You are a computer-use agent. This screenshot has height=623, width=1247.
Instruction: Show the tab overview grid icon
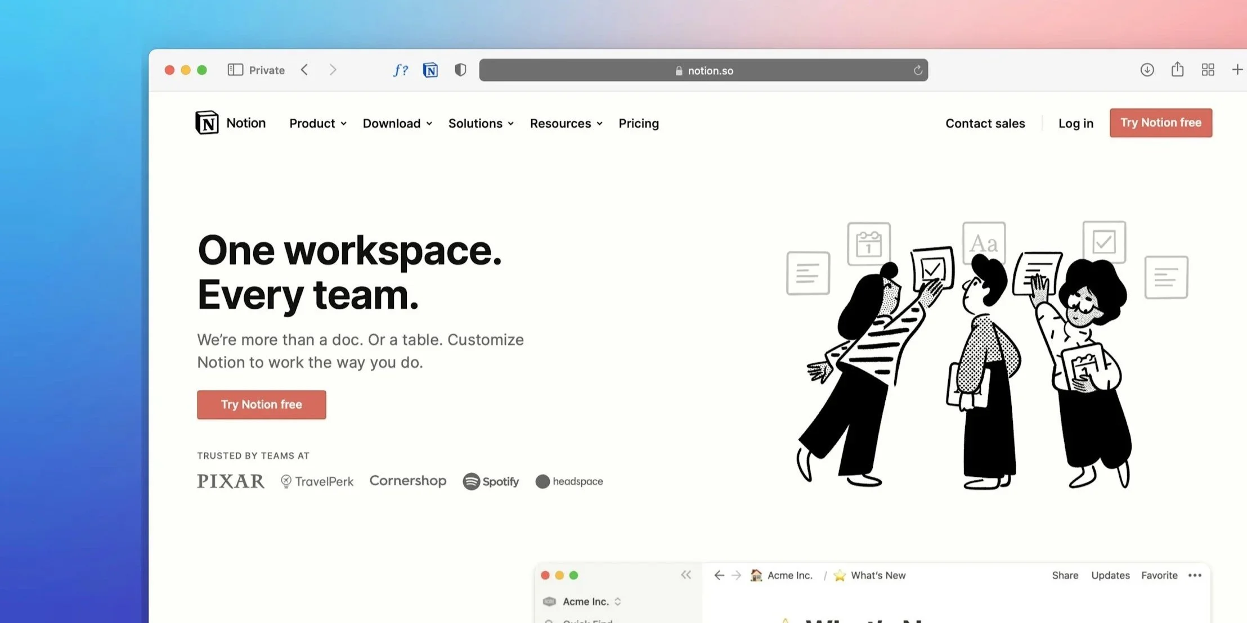[x=1208, y=70]
